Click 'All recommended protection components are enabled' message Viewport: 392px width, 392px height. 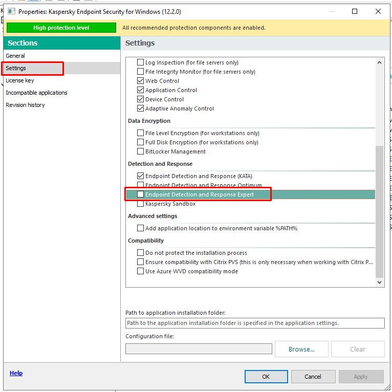coord(194,28)
